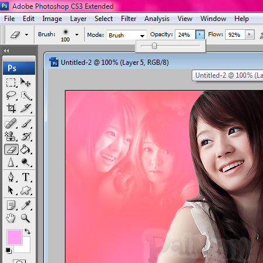Select the Move tool

[x=26, y=82]
